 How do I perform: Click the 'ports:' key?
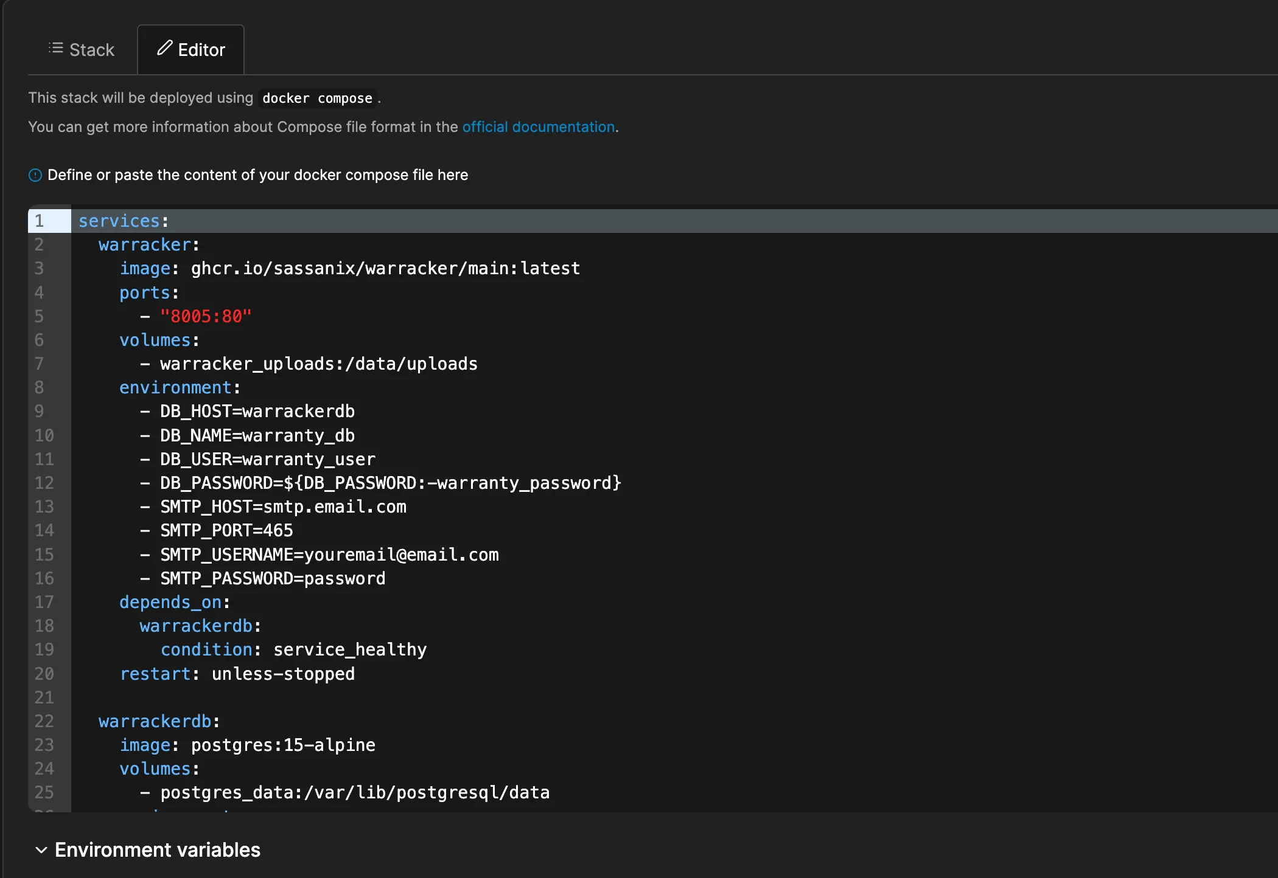click(x=149, y=292)
